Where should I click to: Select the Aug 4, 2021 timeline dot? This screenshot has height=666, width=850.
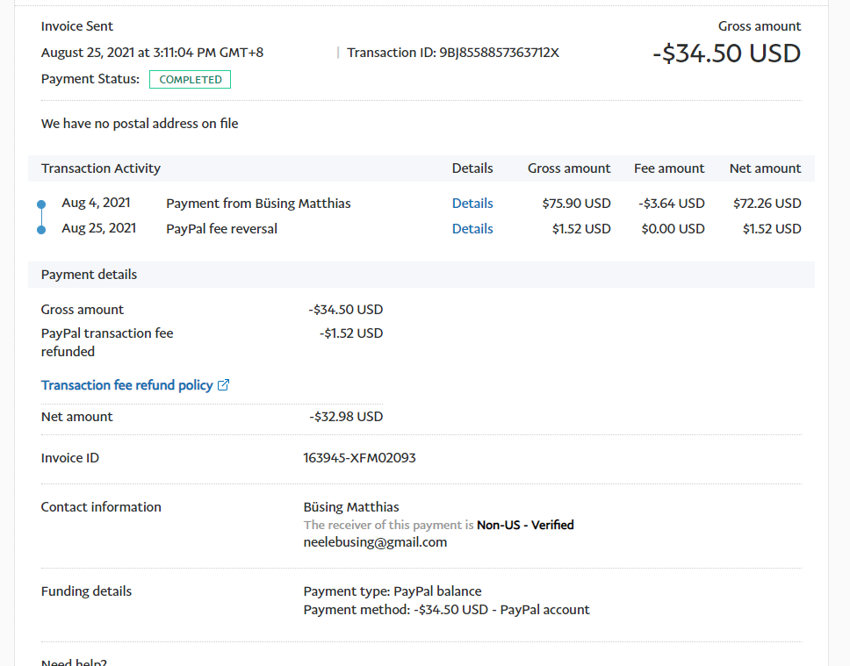pyautogui.click(x=41, y=204)
